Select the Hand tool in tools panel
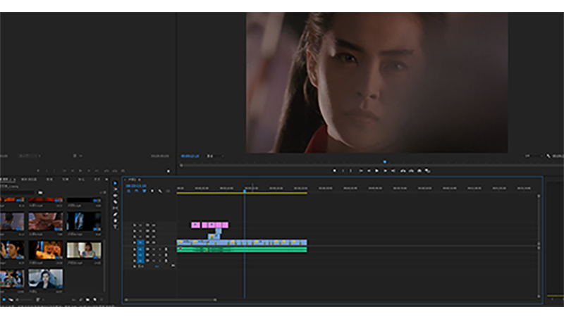Viewport: 564px width, 319px height. (116, 220)
